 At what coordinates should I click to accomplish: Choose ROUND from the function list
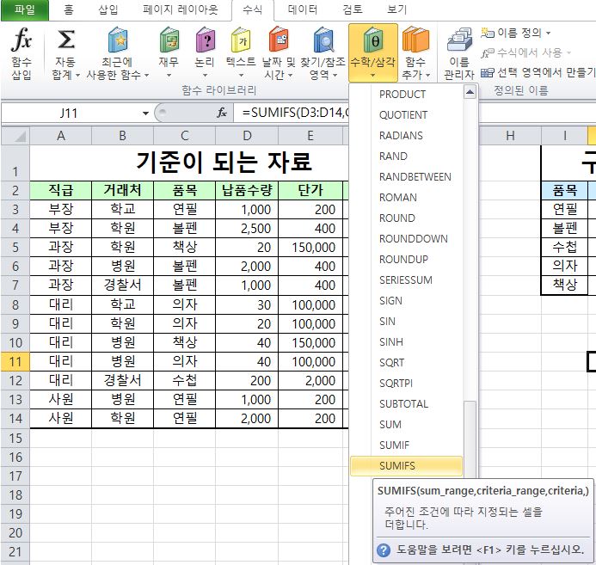click(x=406, y=218)
